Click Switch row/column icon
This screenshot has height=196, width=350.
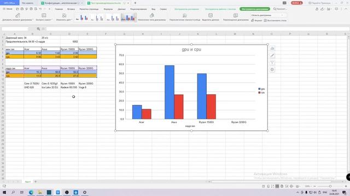(185, 15)
